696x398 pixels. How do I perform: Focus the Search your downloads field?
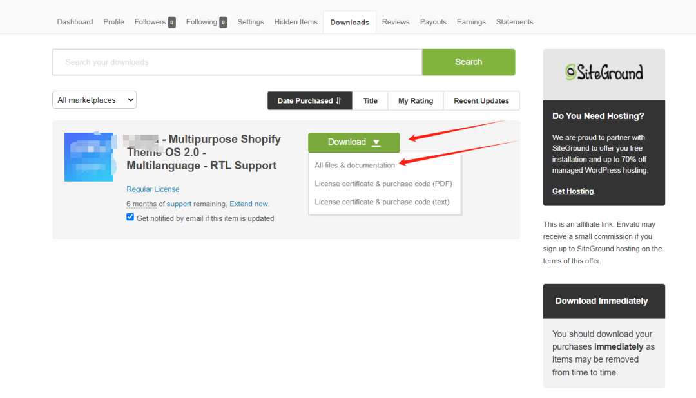point(237,62)
